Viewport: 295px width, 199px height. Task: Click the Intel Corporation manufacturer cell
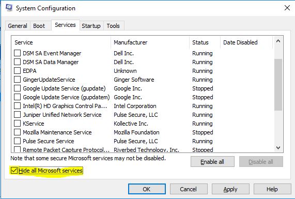tap(135, 106)
